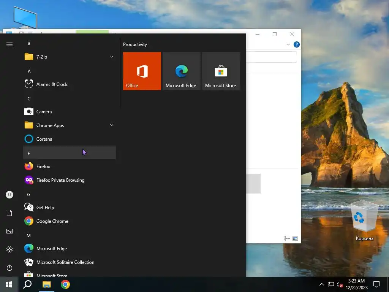Open the notification center icon
Viewport: 389px width, 292px height.
click(x=376, y=284)
